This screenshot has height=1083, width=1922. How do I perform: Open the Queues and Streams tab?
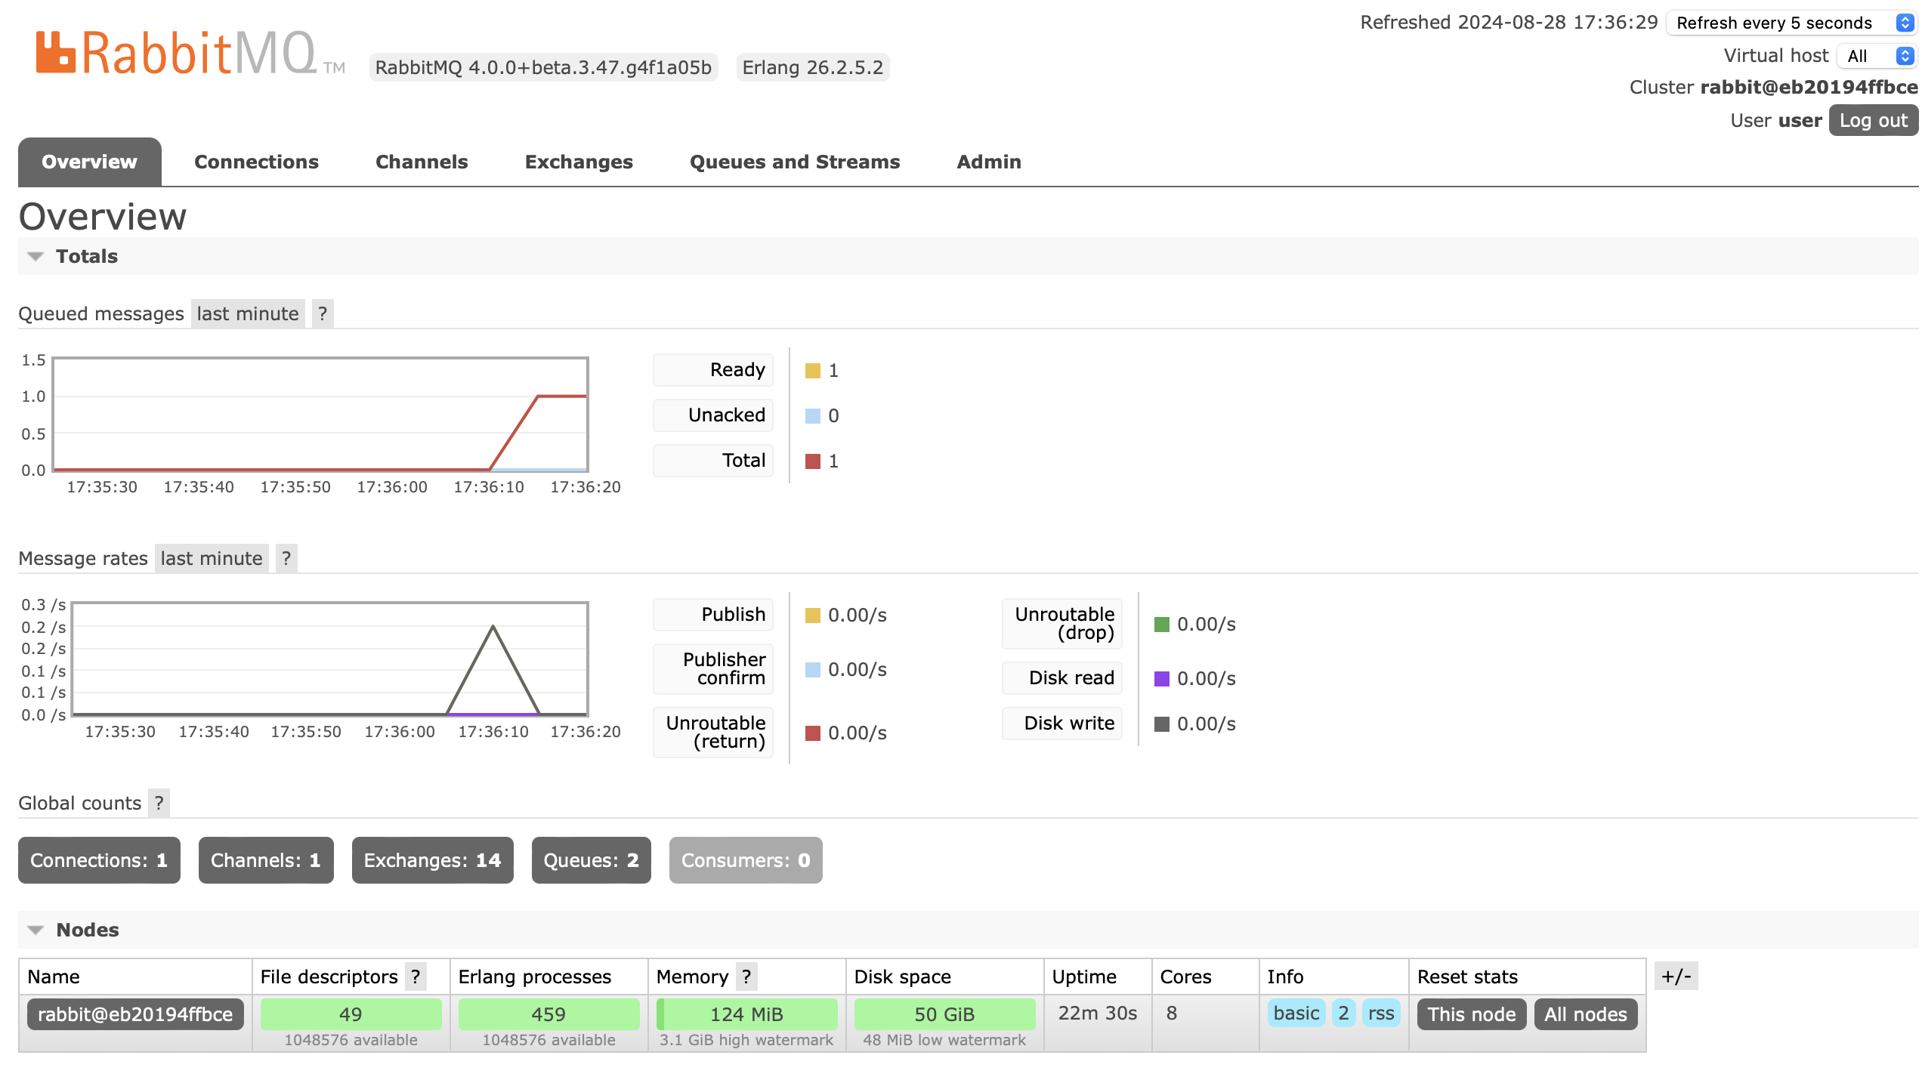tap(795, 162)
